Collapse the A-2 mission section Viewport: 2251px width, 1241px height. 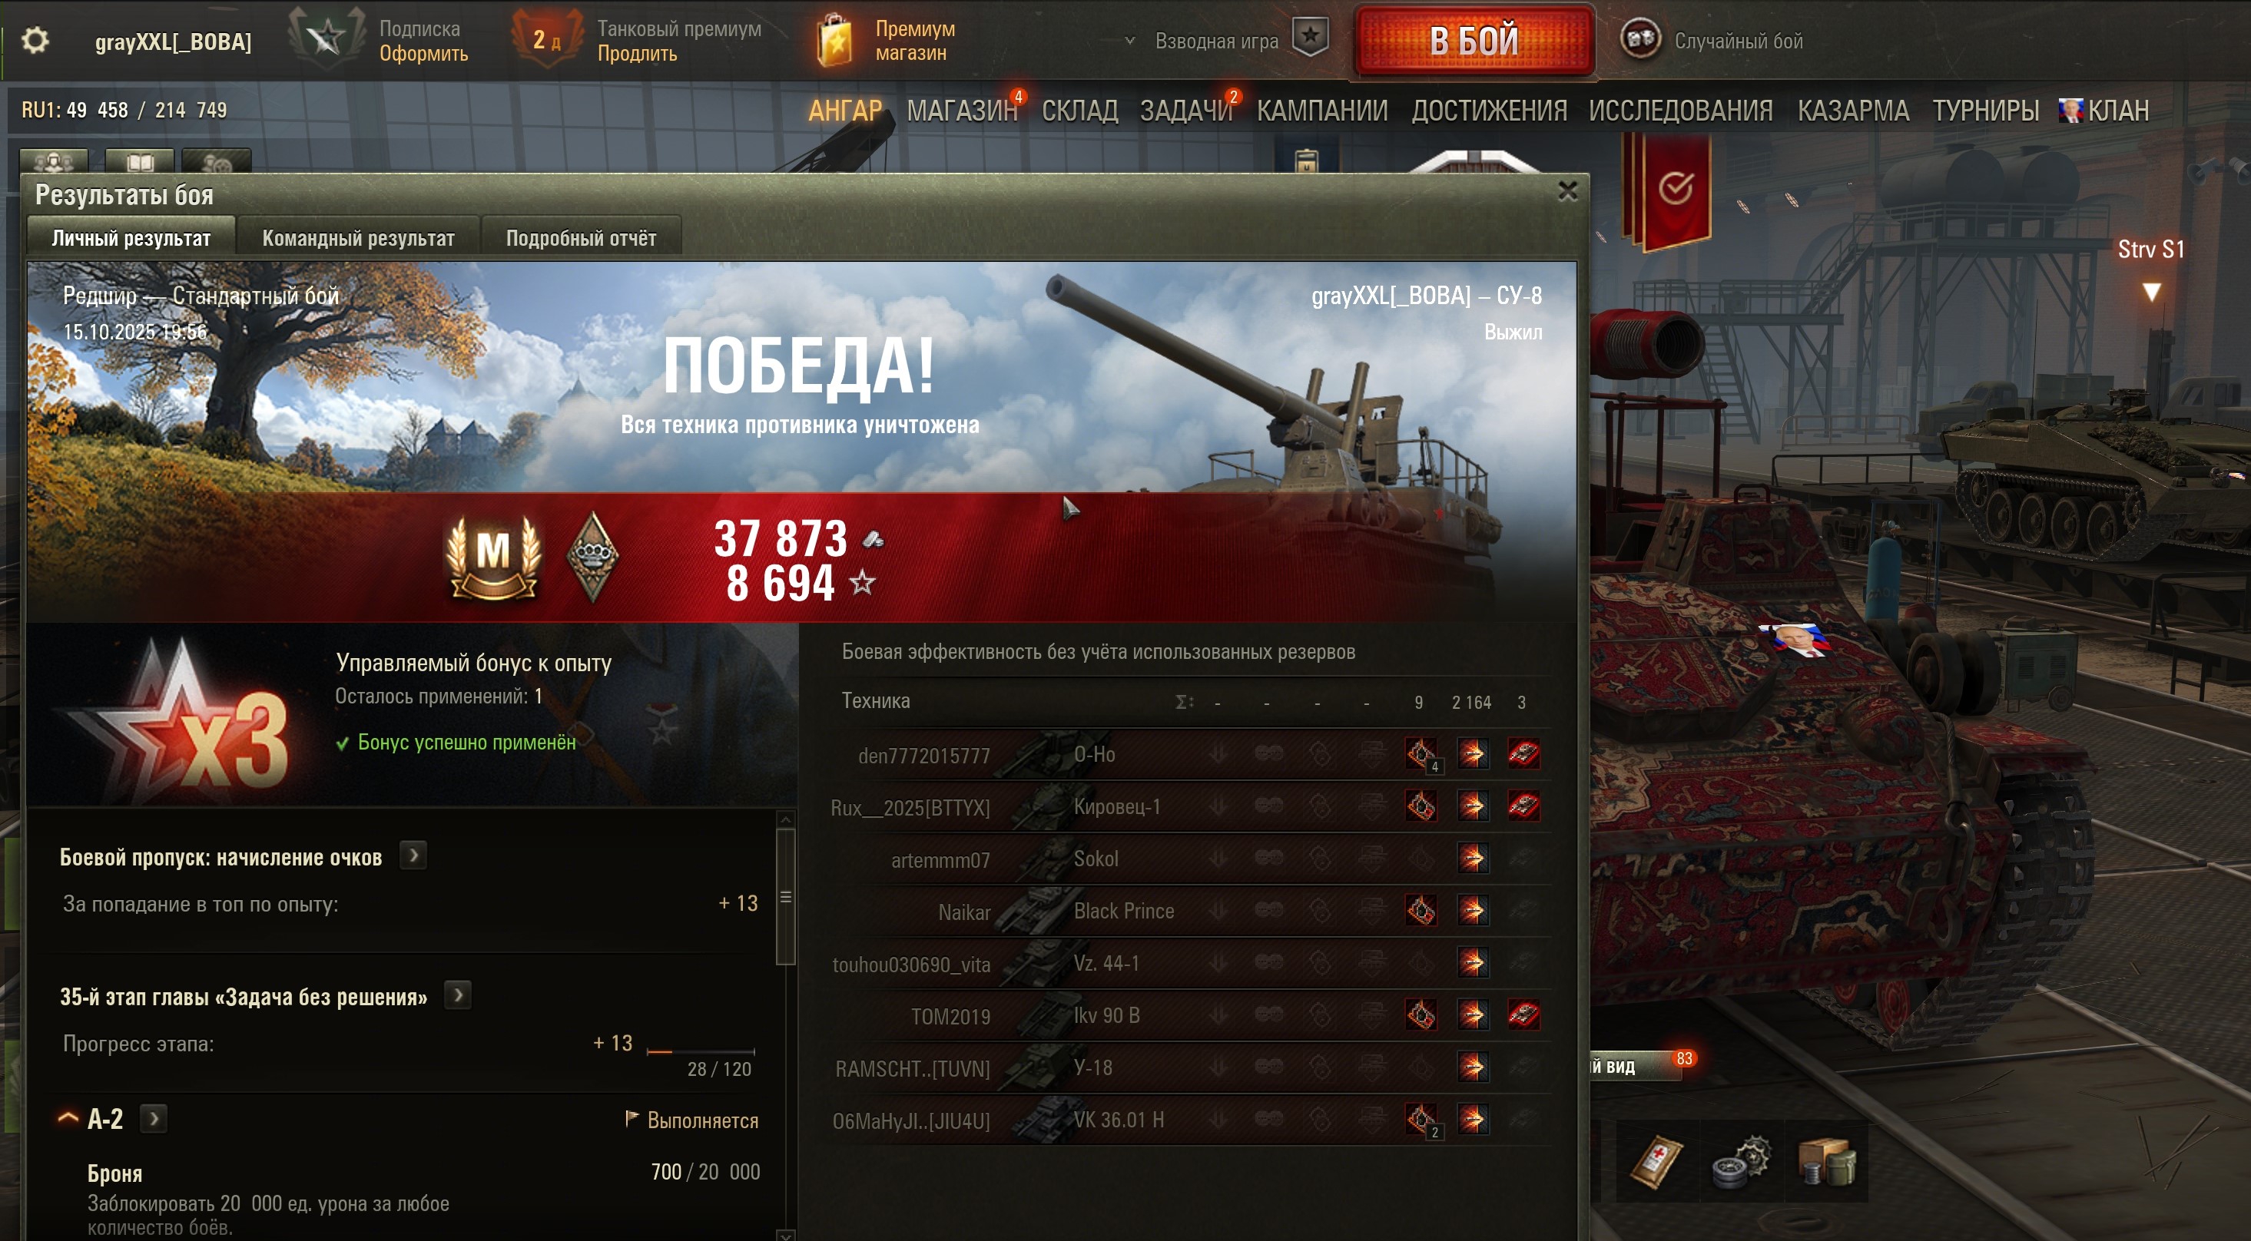pyautogui.click(x=68, y=1119)
